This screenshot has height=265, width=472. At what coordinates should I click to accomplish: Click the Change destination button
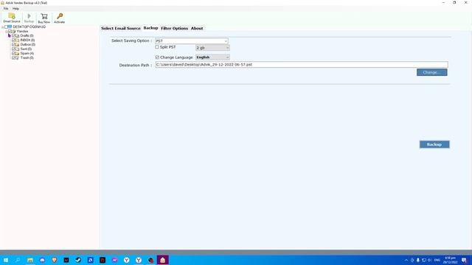(x=431, y=72)
